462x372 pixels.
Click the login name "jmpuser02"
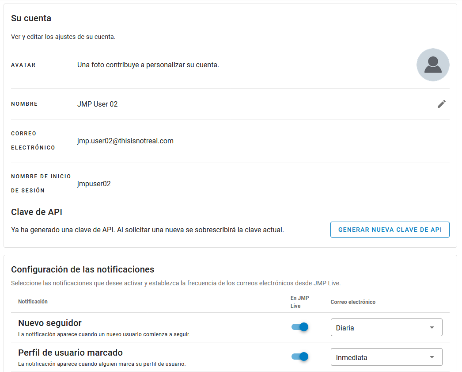click(x=94, y=183)
